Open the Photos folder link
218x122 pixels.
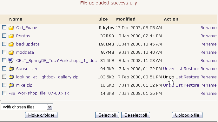pos(23,36)
